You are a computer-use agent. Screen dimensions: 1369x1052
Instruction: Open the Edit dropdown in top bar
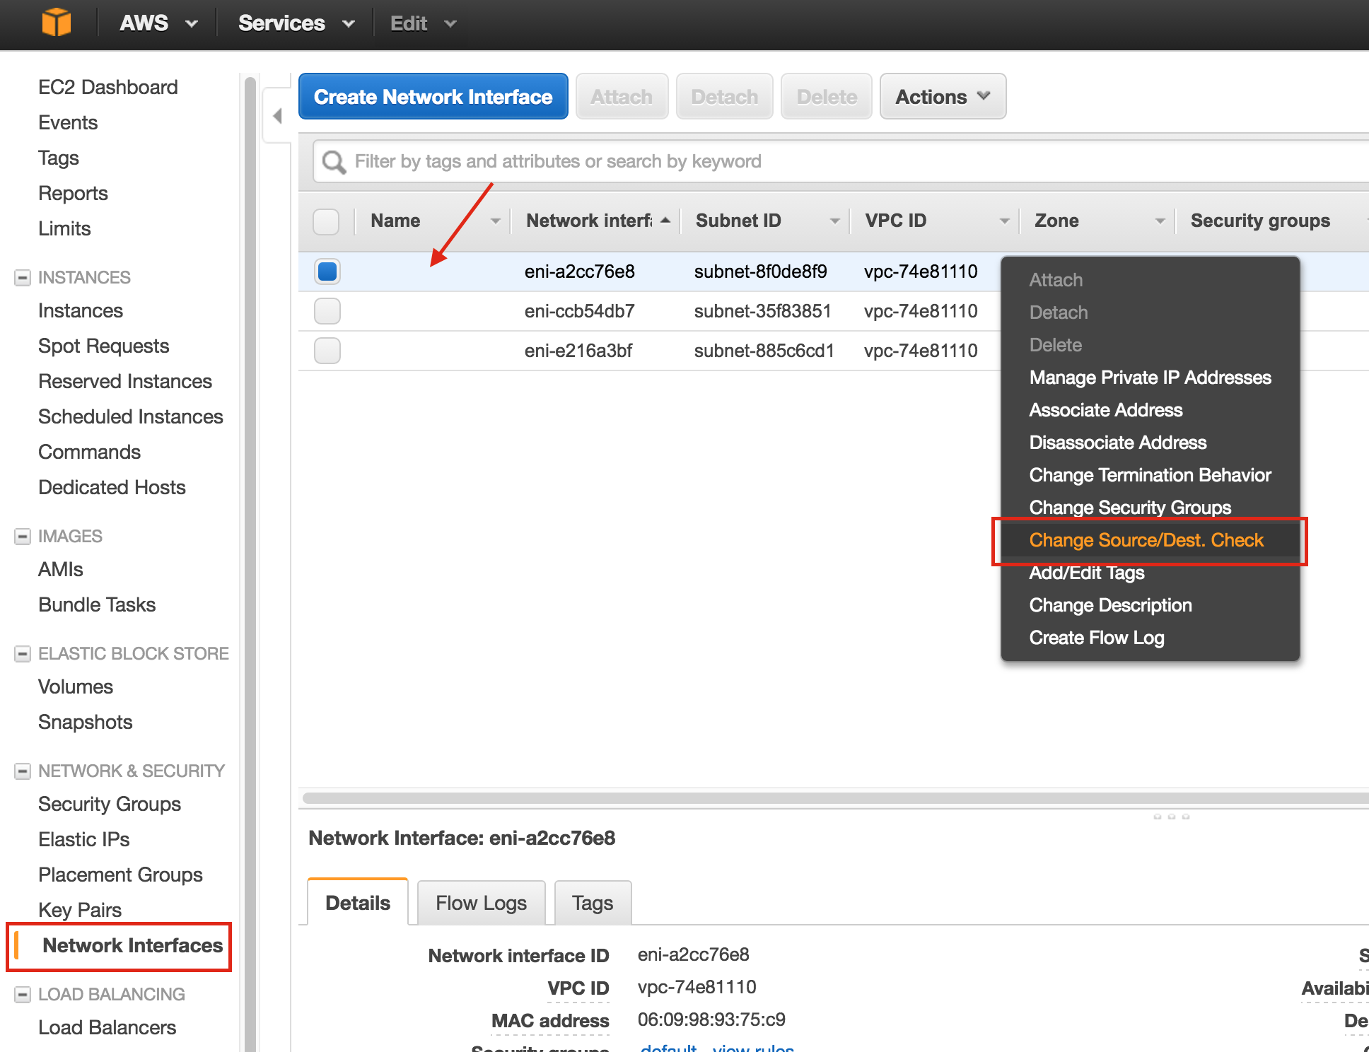point(423,23)
